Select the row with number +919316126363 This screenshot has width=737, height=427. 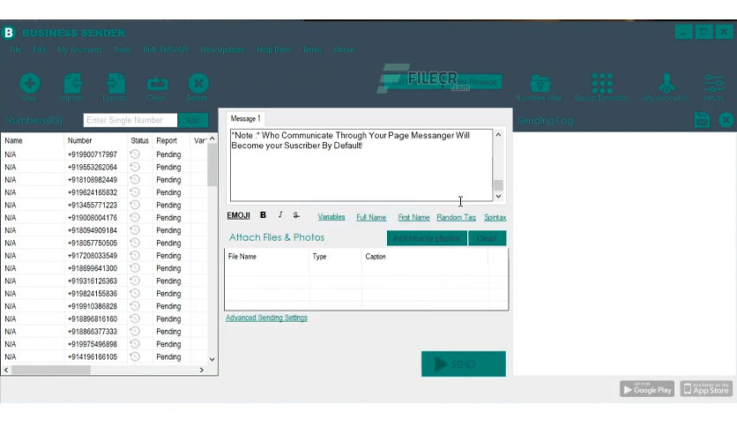point(104,281)
